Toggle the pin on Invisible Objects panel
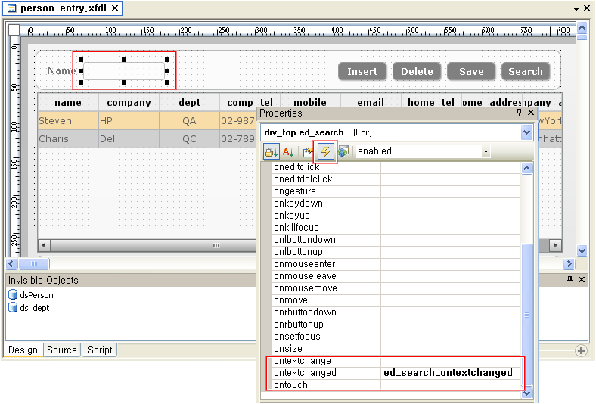Image resolution: width=596 pixels, height=404 pixels. click(x=569, y=280)
